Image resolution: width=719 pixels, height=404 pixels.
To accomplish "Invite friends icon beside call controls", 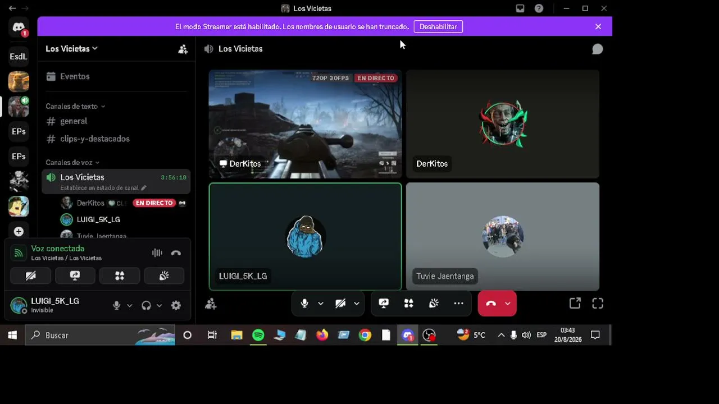I will tap(211, 304).
